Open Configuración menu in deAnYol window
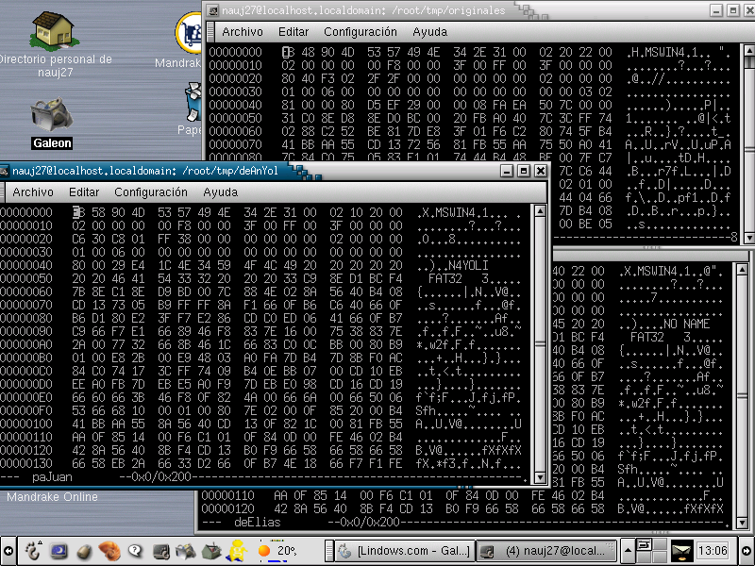 click(151, 192)
